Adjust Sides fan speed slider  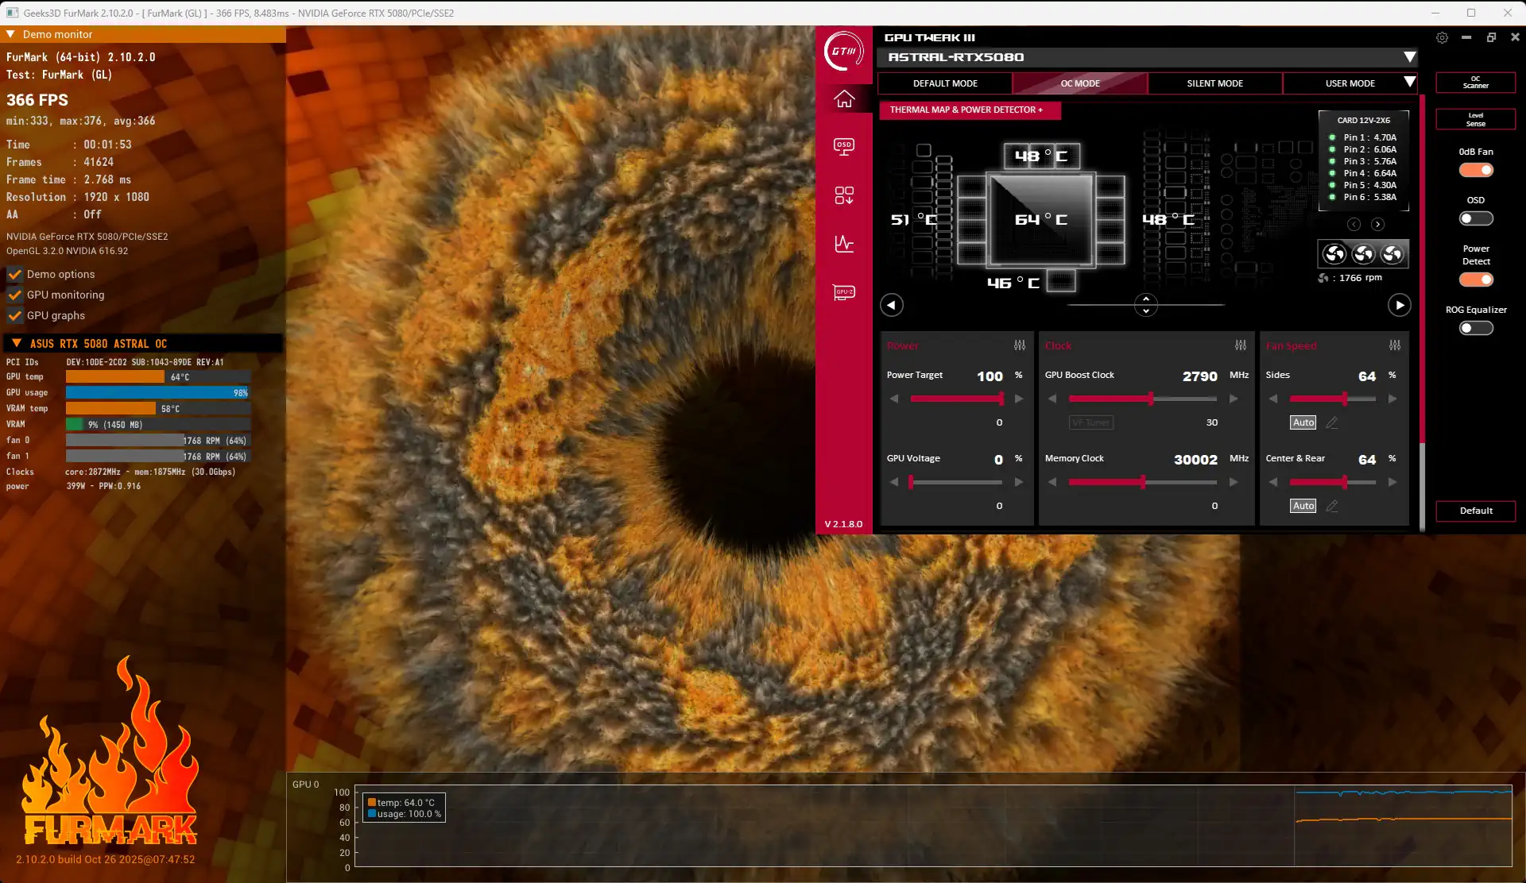point(1333,399)
